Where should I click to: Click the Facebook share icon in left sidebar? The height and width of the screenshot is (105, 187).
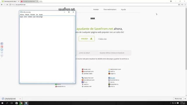[x=2, y=43]
